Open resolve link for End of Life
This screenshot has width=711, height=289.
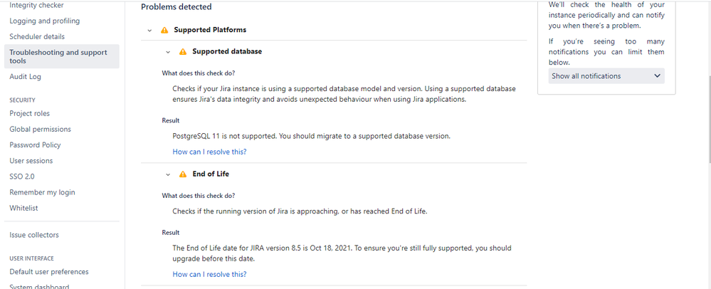(209, 274)
